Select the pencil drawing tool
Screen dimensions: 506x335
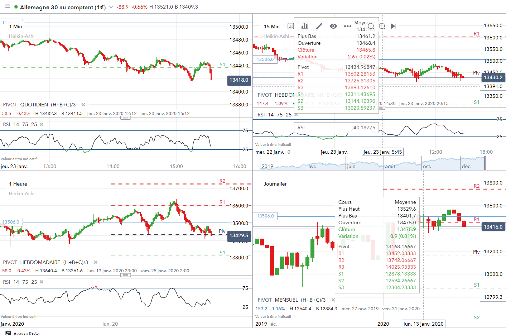click(319, 26)
